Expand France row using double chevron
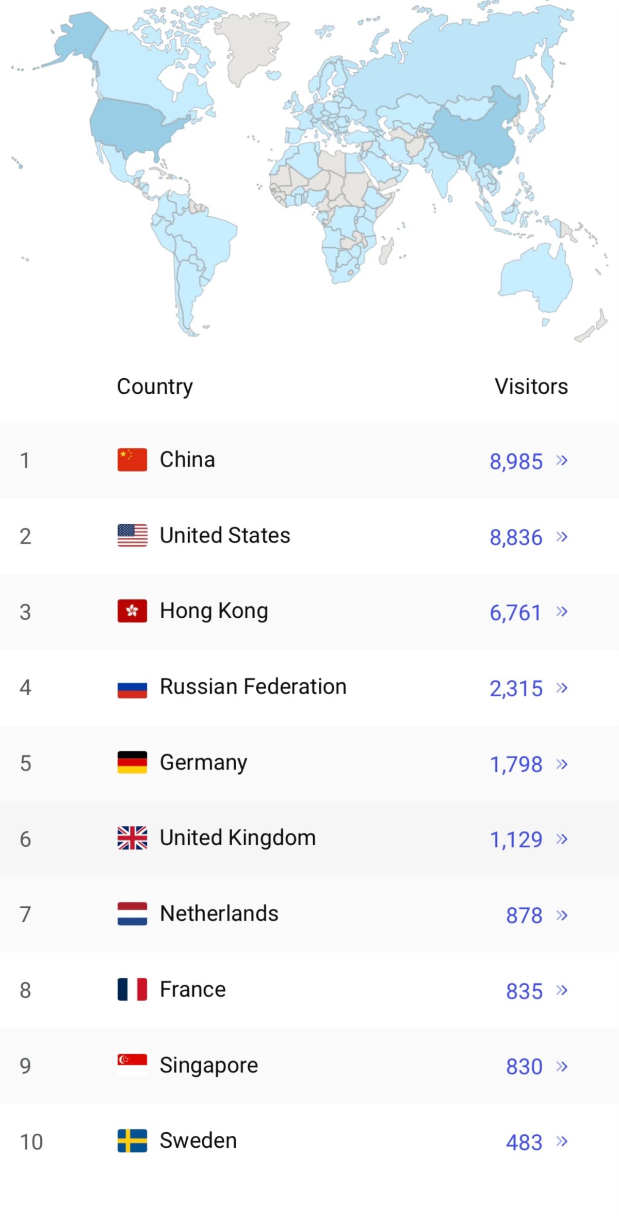This screenshot has height=1221, width=619. click(x=562, y=990)
